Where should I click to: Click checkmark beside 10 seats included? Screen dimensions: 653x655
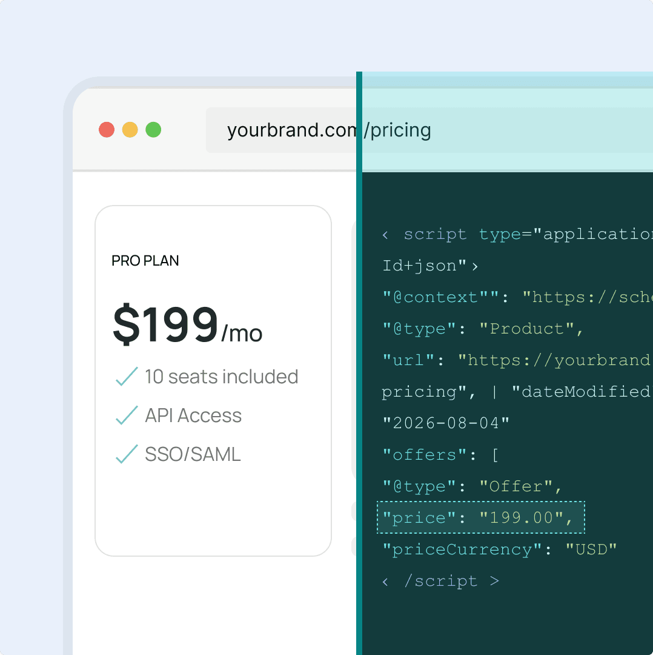click(x=127, y=377)
